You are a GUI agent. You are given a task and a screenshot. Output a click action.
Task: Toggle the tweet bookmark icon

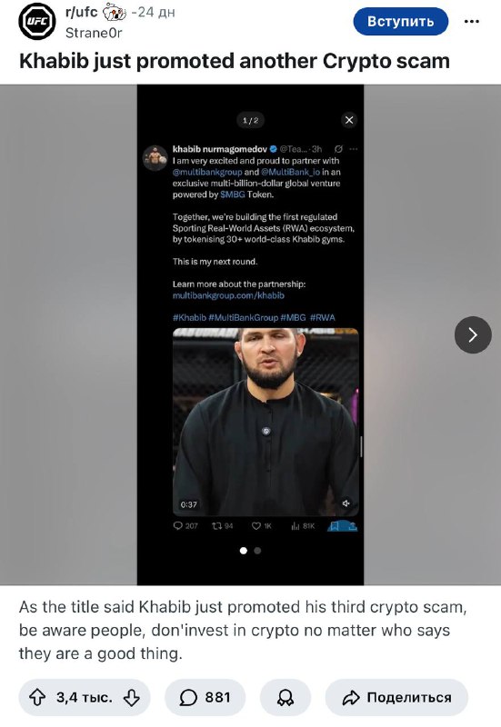click(x=334, y=526)
